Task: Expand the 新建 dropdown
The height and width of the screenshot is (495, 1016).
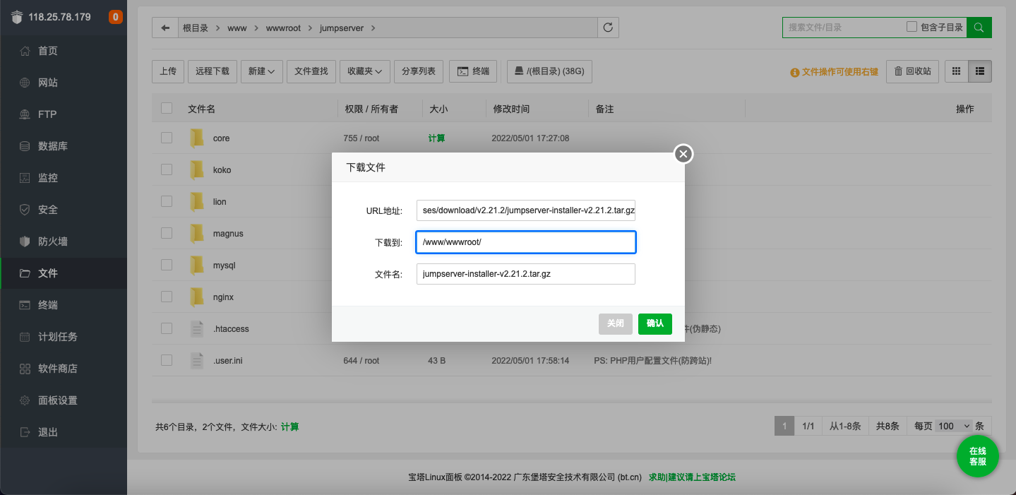Action: (261, 71)
